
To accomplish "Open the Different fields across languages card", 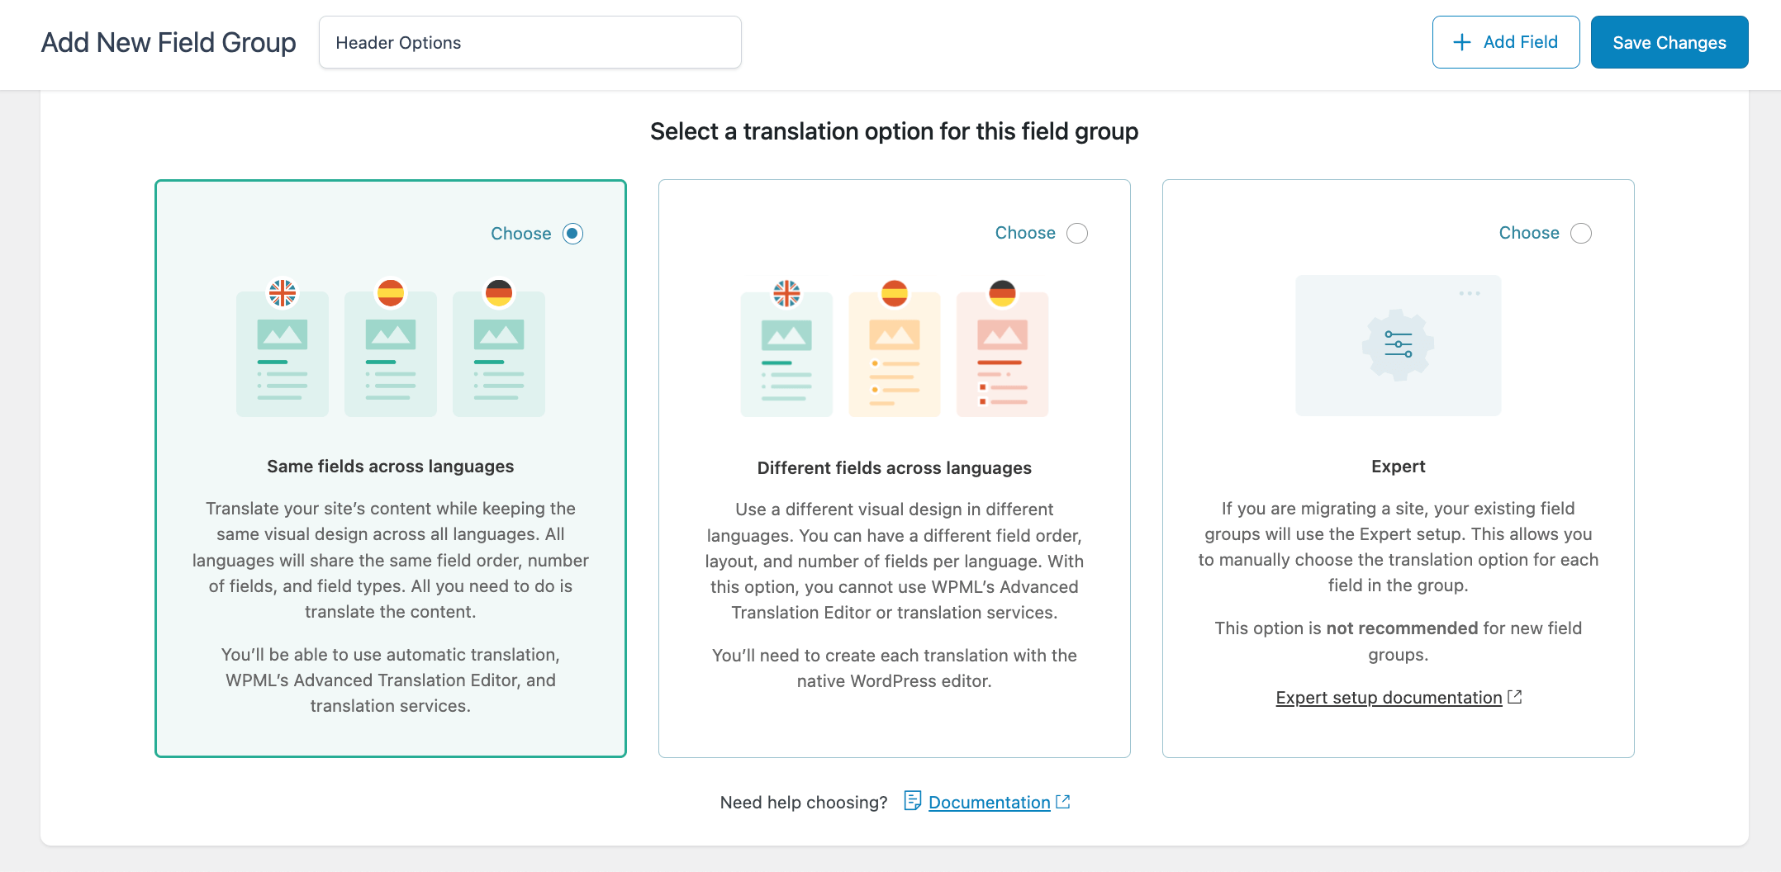I will point(895,467).
